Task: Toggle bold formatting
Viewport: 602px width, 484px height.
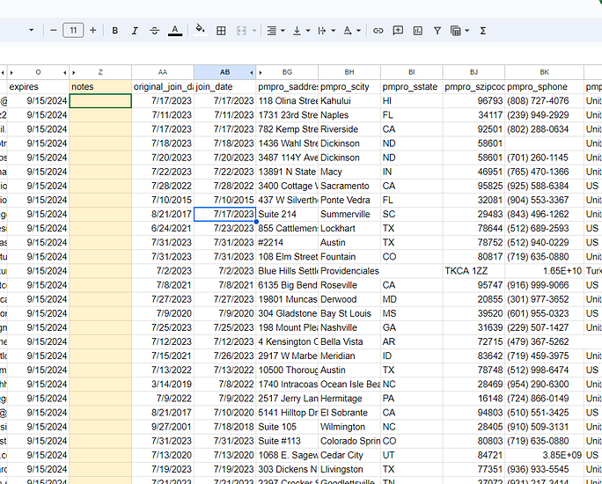Action: (114, 31)
